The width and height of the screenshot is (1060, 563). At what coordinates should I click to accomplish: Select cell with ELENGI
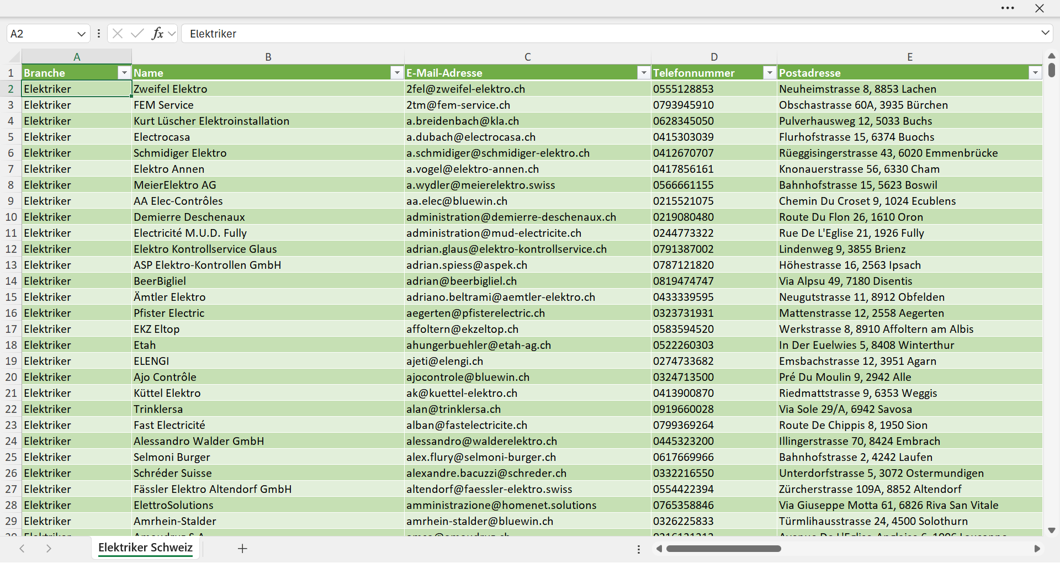click(x=268, y=361)
